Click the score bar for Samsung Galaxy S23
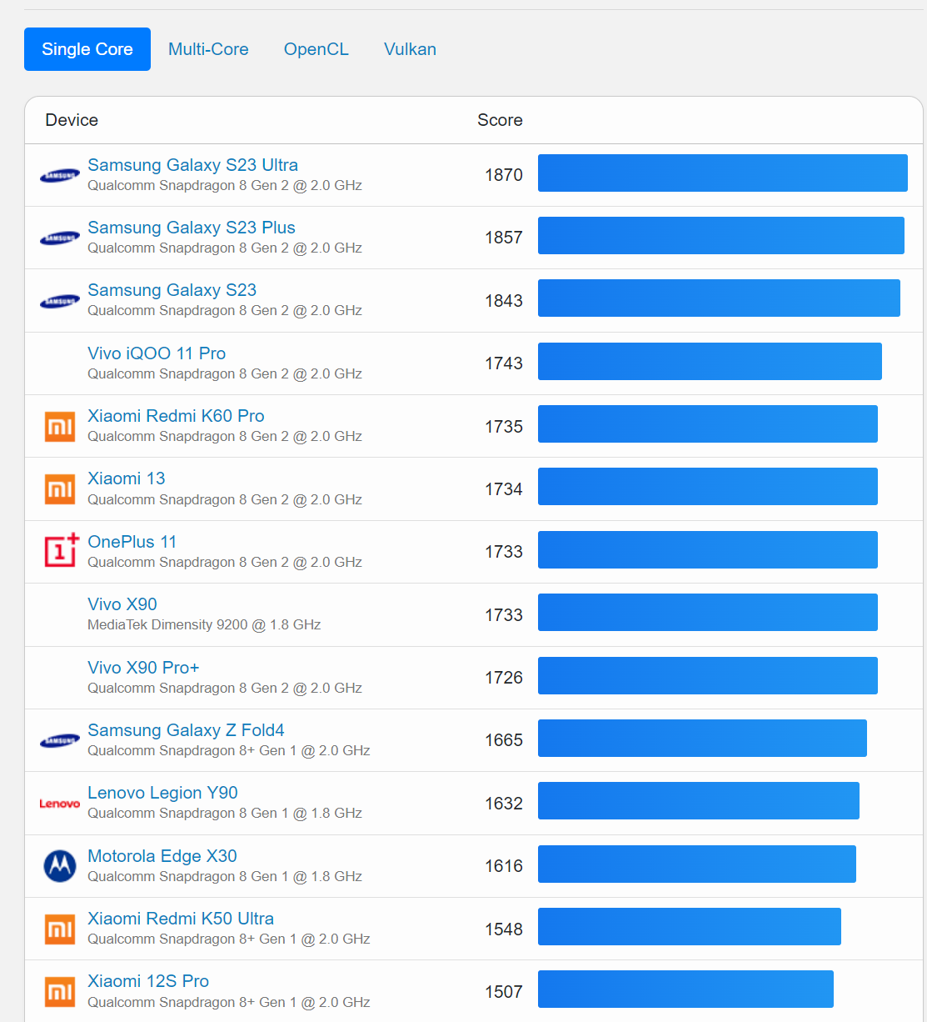Viewport: 927px width, 1022px height. point(719,298)
